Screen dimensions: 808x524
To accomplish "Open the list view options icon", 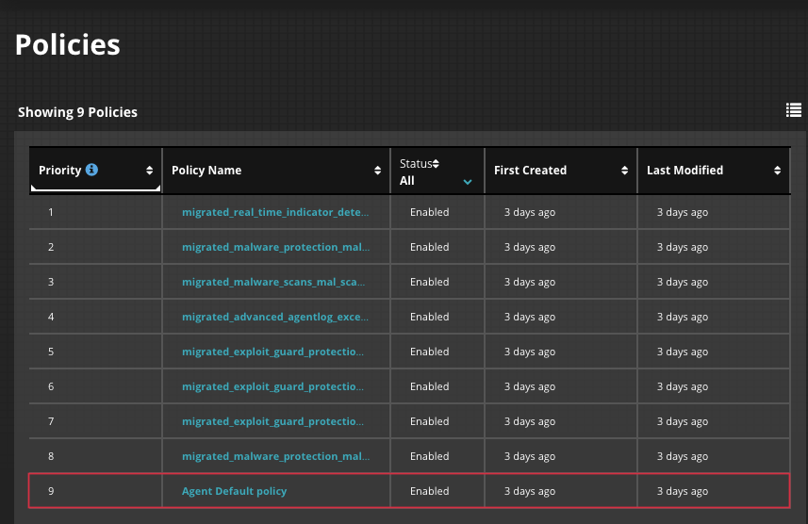I will (x=794, y=110).
